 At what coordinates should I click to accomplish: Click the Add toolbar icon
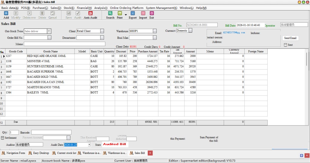(x=6, y=13)
